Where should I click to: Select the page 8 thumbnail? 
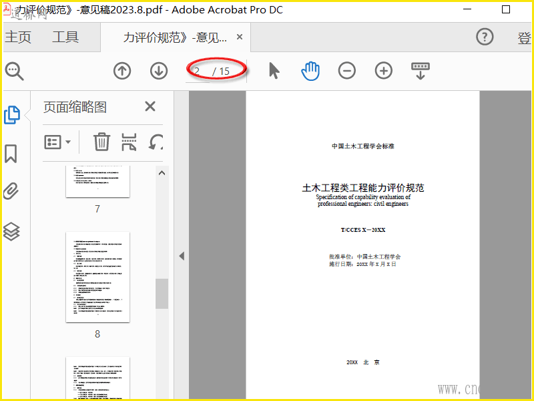(x=97, y=277)
